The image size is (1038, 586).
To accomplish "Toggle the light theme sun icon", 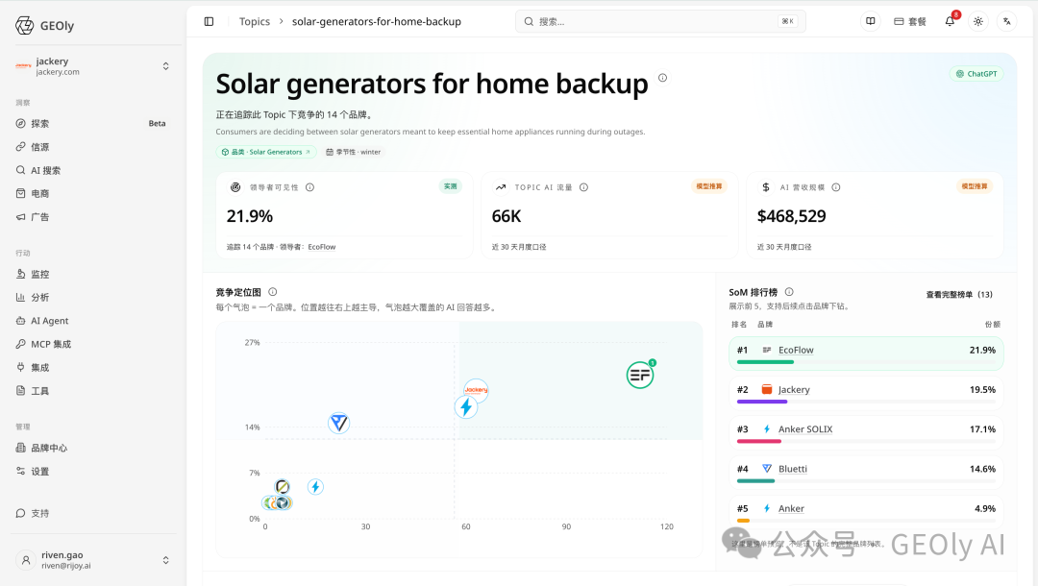I will click(x=978, y=21).
